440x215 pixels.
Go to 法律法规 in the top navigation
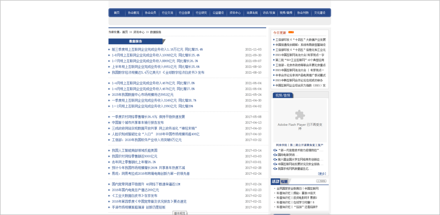click(252, 13)
